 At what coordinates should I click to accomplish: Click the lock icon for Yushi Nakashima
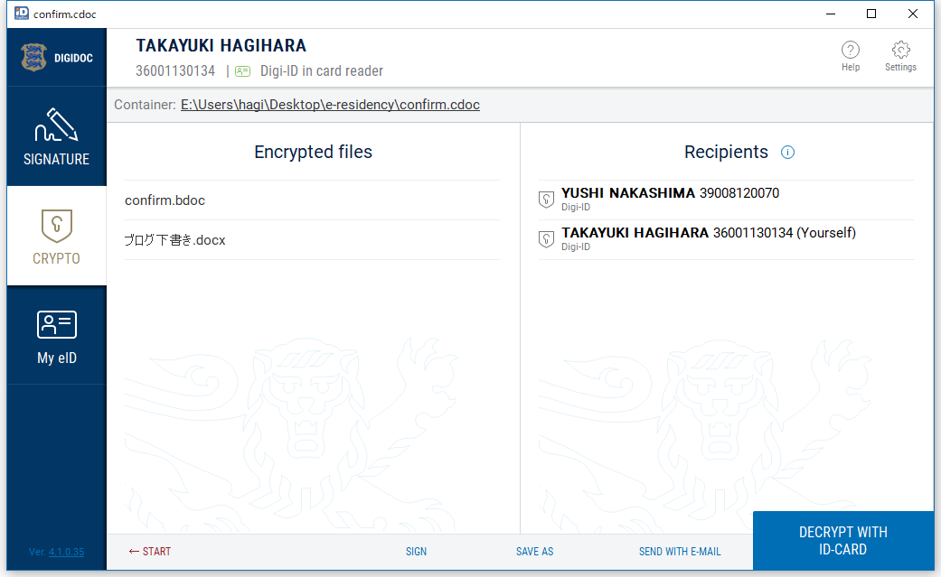[546, 200]
